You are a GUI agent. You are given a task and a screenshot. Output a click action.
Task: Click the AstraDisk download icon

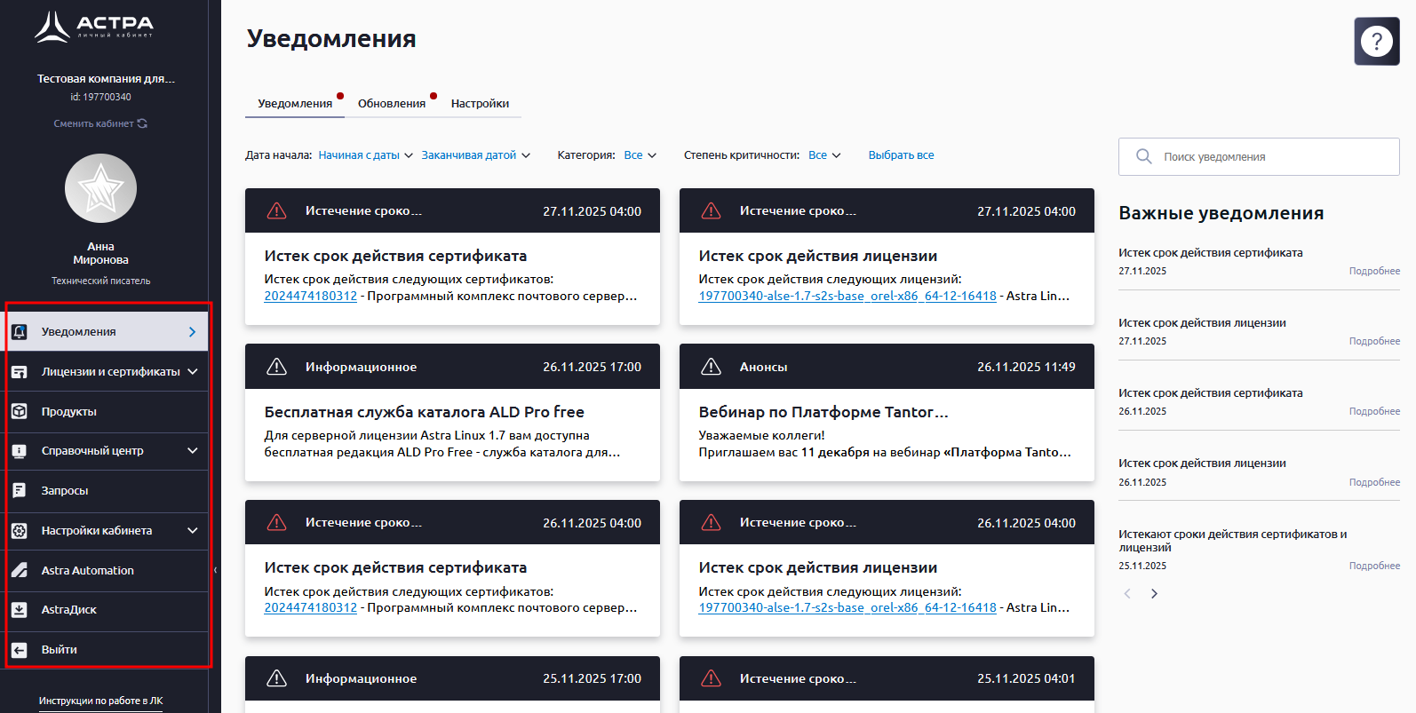click(x=20, y=610)
